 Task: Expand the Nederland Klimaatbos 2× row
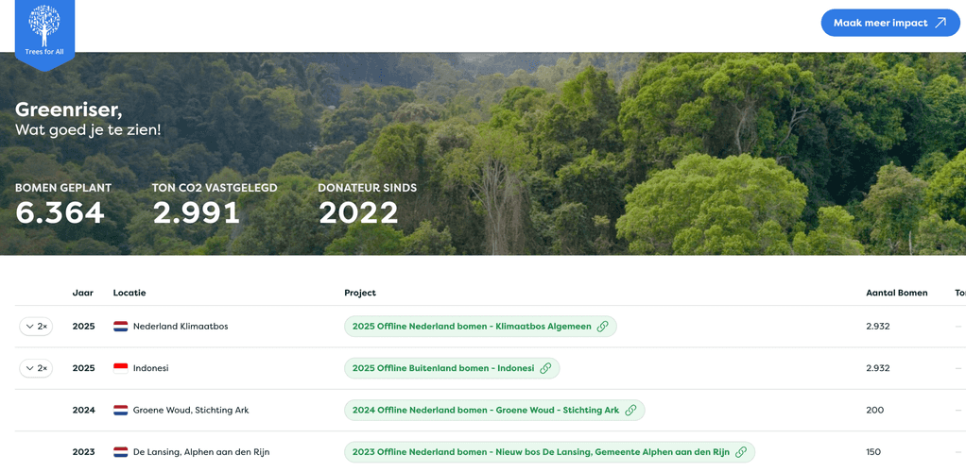click(x=36, y=327)
